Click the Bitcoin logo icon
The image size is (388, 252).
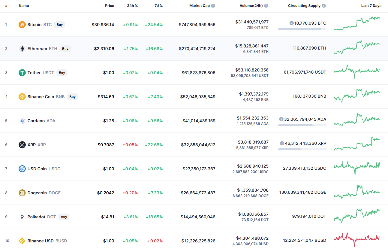pos(22,25)
